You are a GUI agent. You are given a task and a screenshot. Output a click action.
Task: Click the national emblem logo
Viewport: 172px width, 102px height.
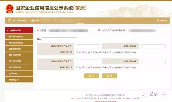10,9
